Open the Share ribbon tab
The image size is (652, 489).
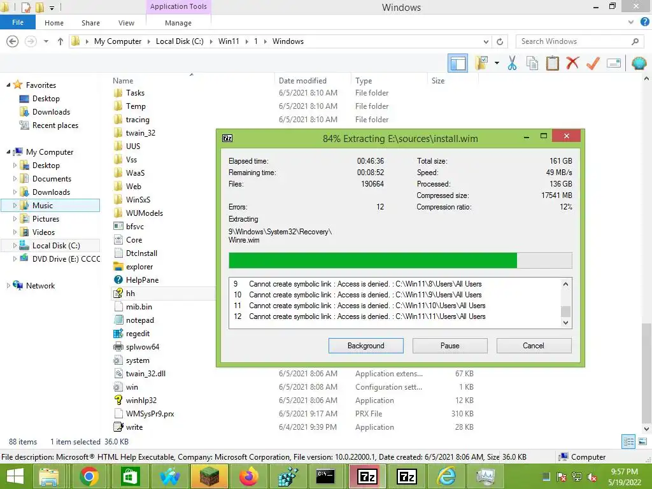tap(90, 23)
